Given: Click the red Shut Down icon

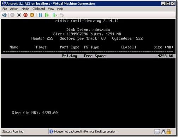Looking at the screenshot, I should pos(25,15).
